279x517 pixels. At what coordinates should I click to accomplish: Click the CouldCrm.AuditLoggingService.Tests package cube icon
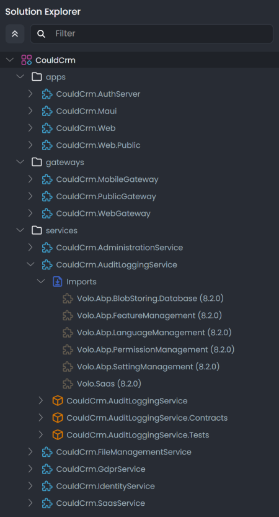(58, 435)
